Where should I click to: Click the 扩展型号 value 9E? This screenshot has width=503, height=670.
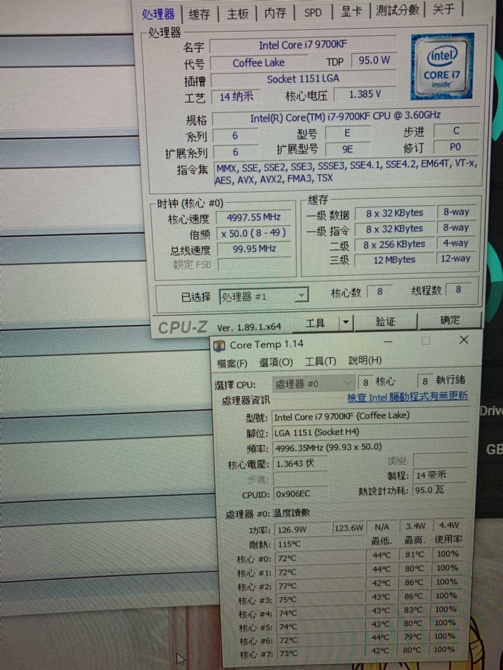click(x=347, y=149)
